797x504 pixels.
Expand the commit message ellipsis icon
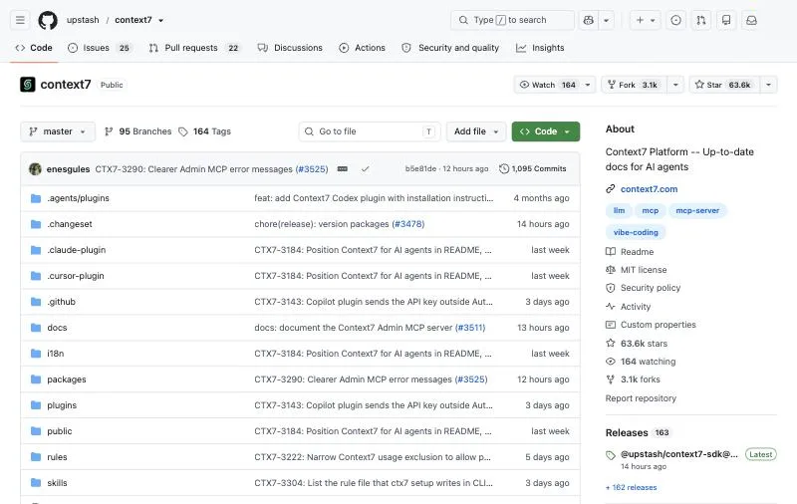tap(343, 168)
